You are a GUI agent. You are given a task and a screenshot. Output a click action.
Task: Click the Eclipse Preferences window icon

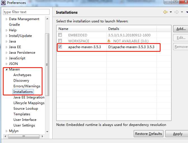pos(3,3)
